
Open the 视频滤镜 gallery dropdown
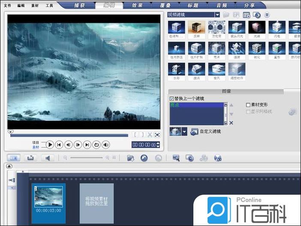[217, 15]
